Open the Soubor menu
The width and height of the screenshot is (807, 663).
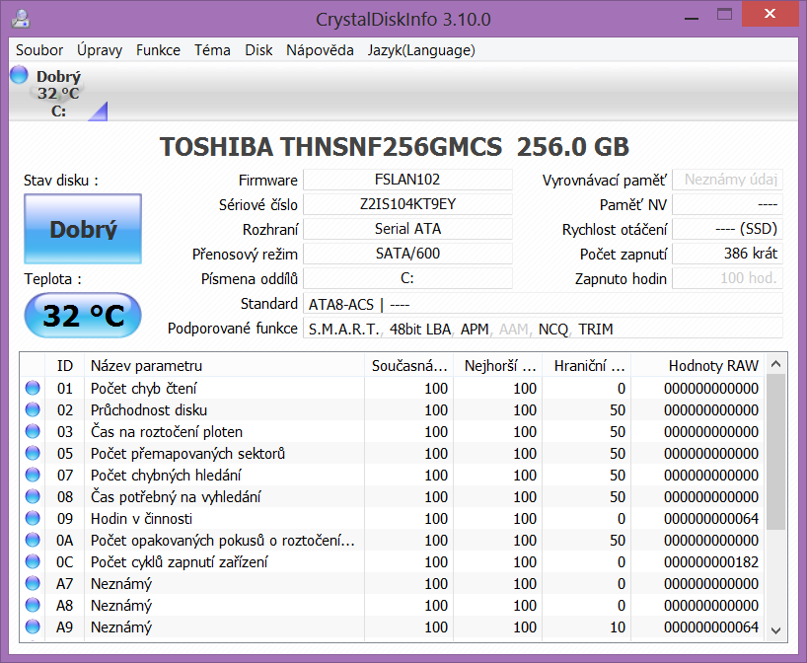pyautogui.click(x=39, y=50)
